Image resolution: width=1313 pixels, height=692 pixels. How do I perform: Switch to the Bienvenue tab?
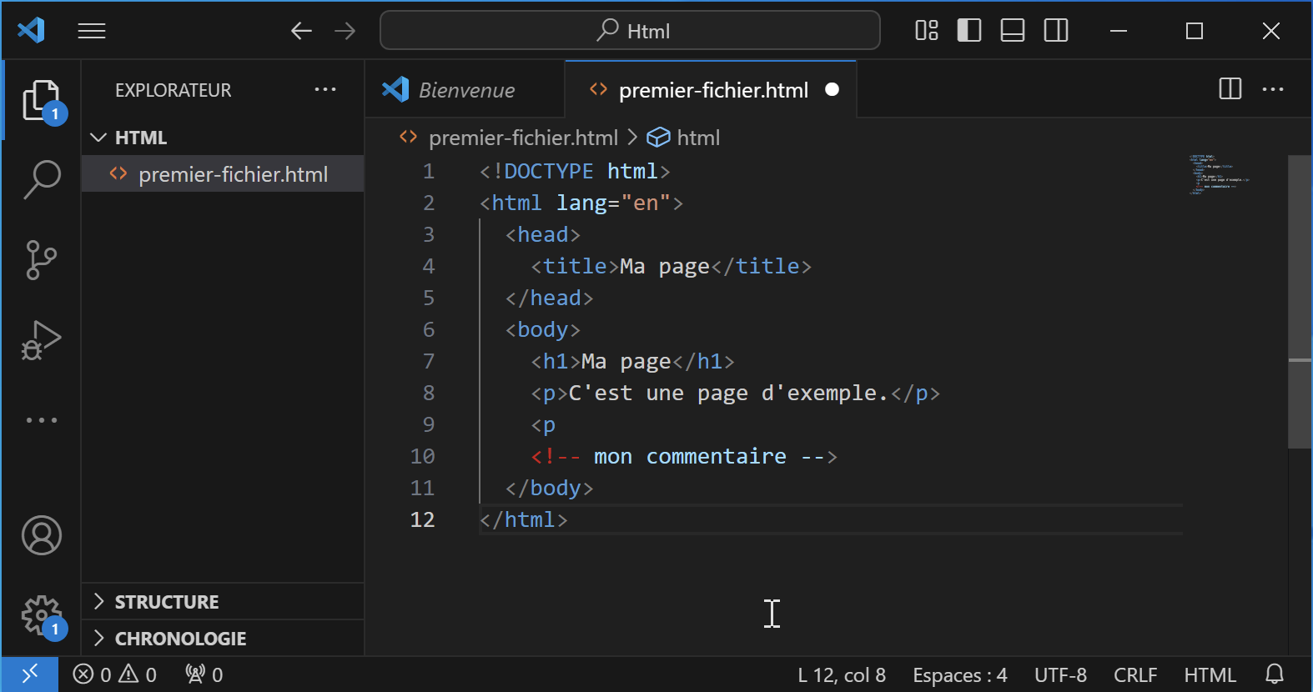(465, 89)
